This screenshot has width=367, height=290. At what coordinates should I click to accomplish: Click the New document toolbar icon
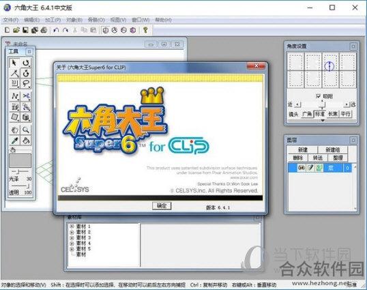(7, 30)
